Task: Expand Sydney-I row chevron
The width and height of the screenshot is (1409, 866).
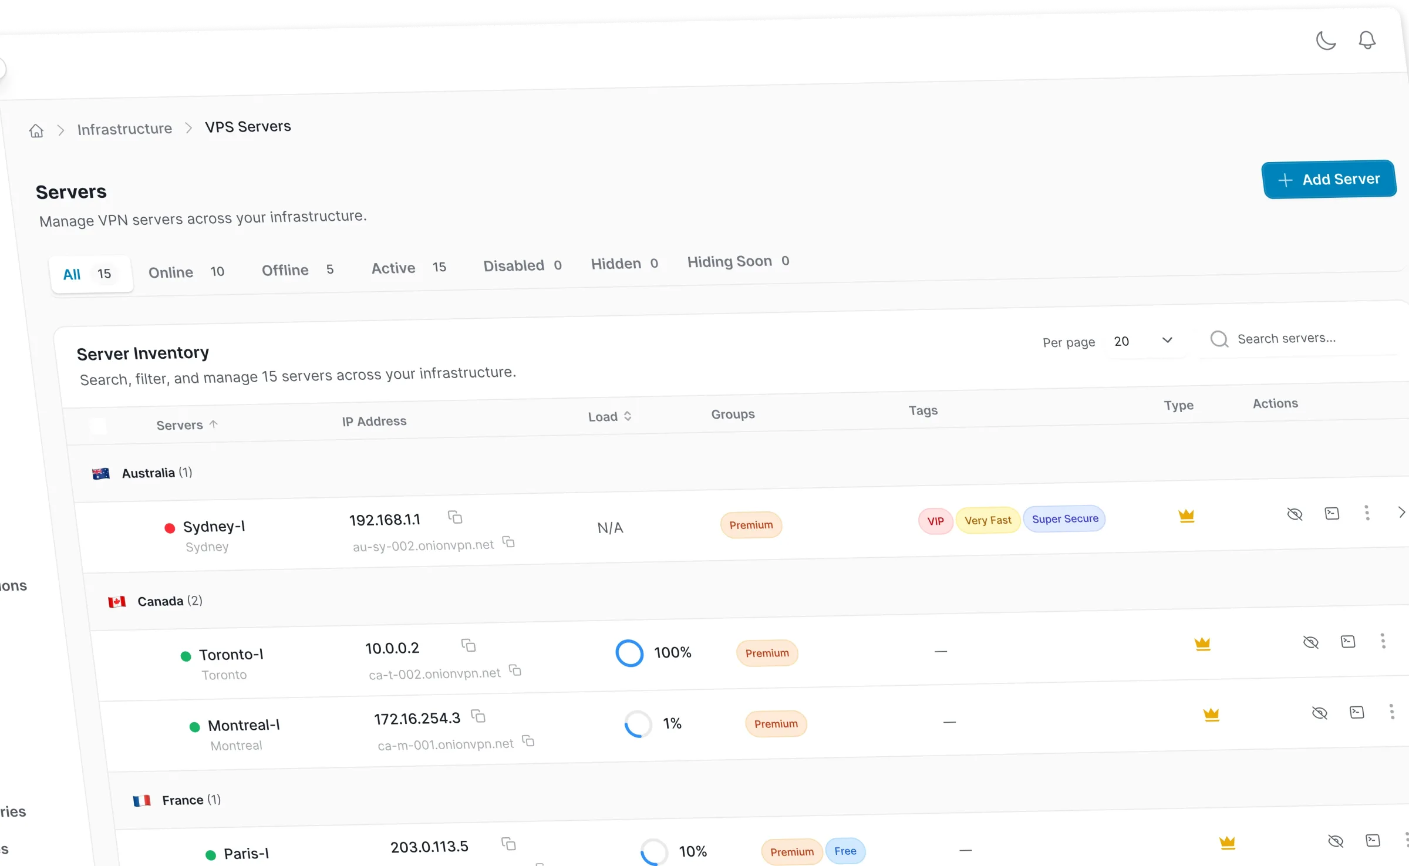Action: point(1401,512)
